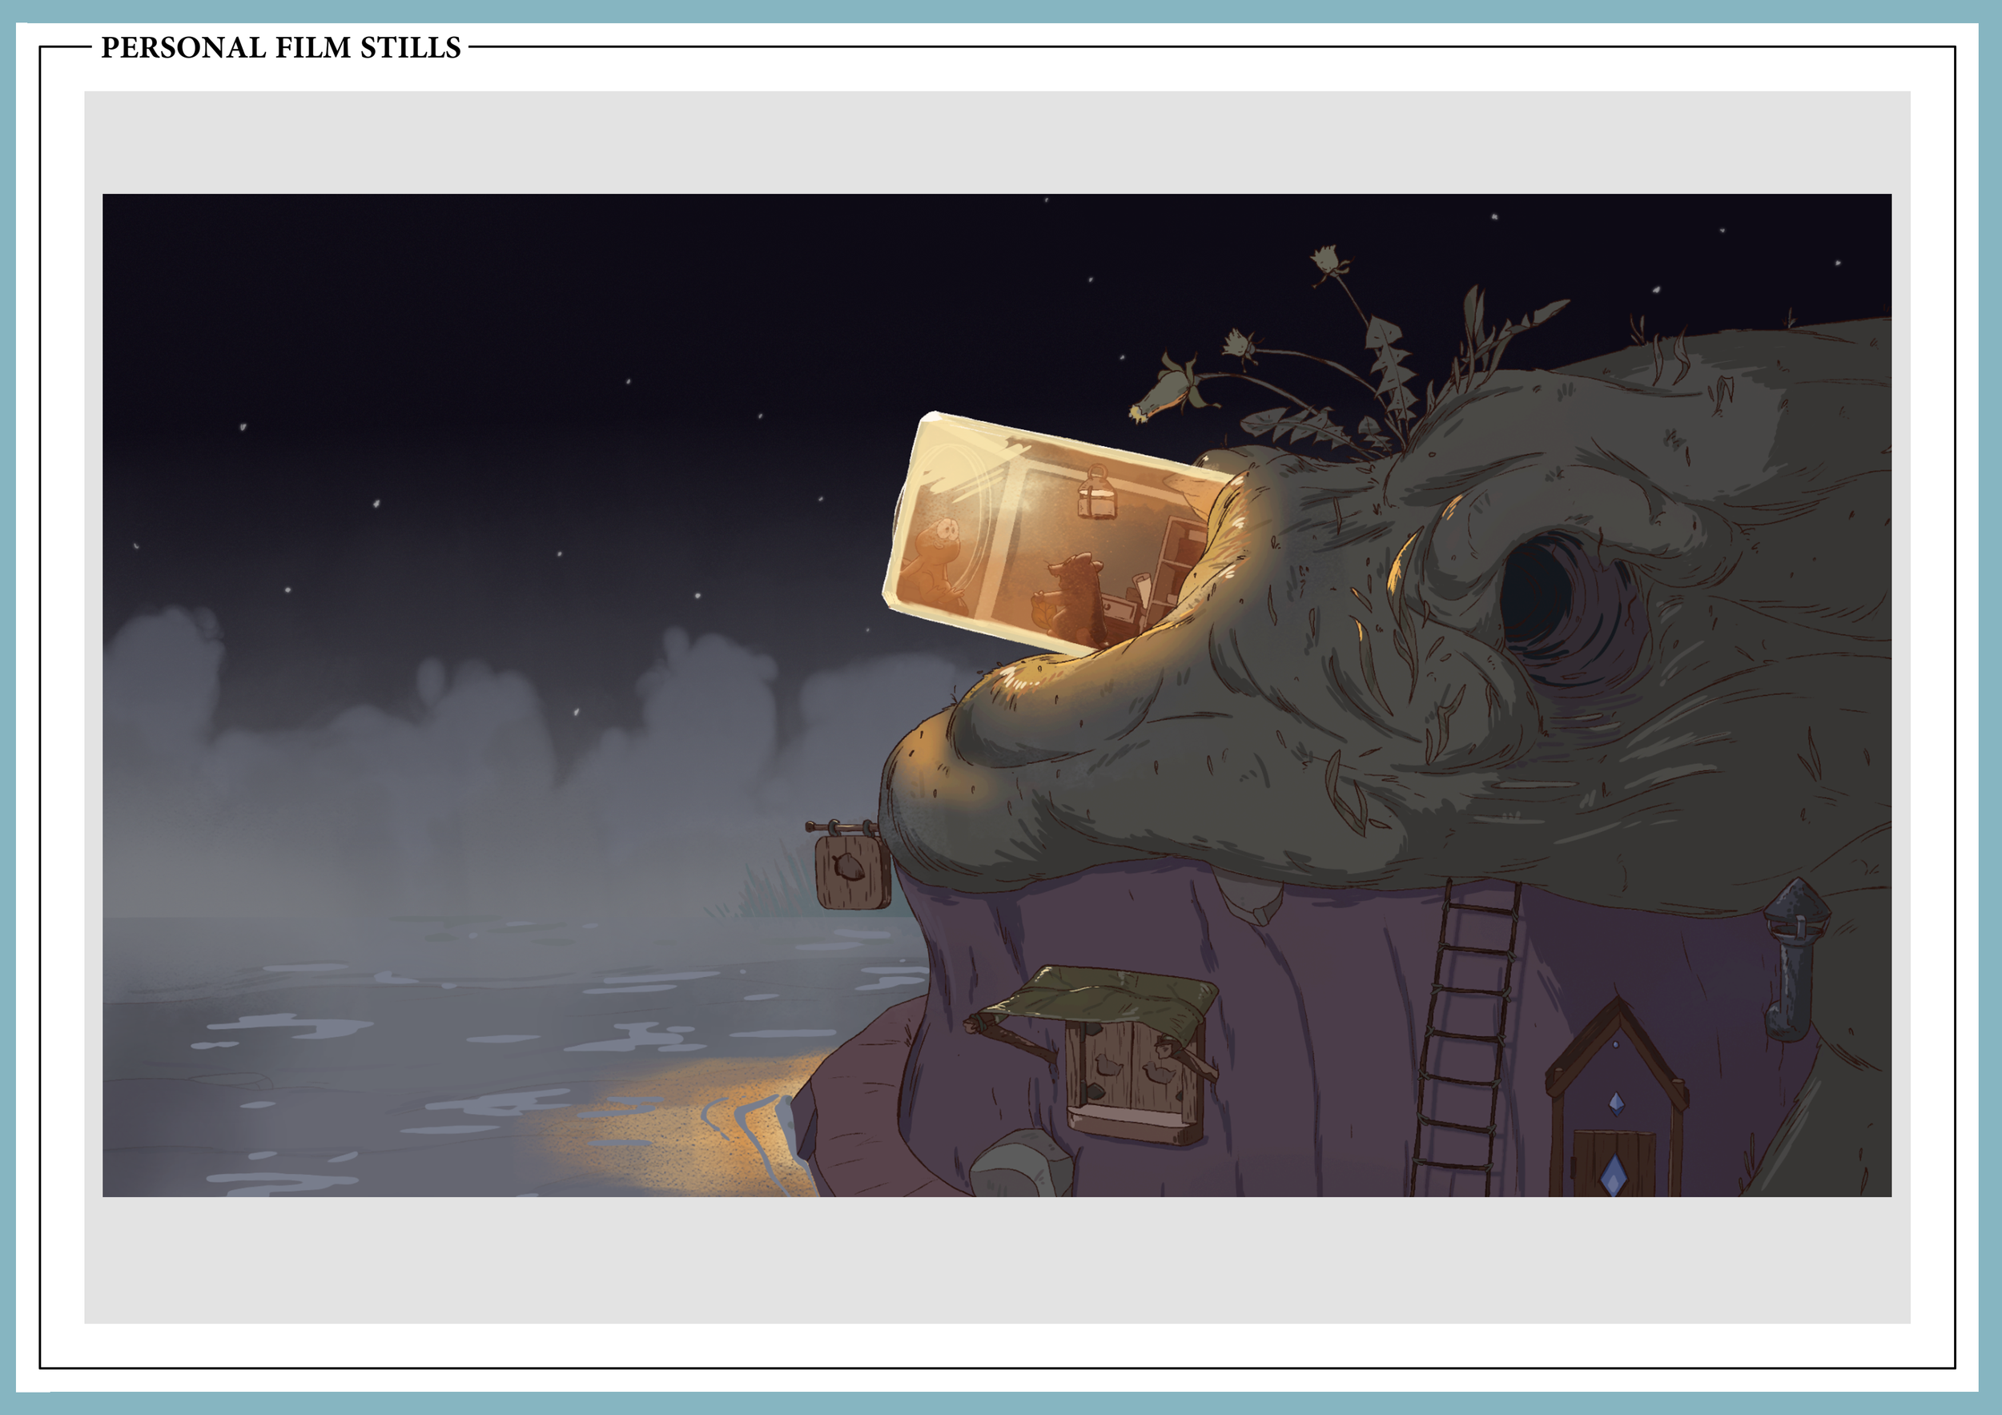Click the Personal Film Stills heading
This screenshot has width=2002, height=1415.
[x=280, y=47]
